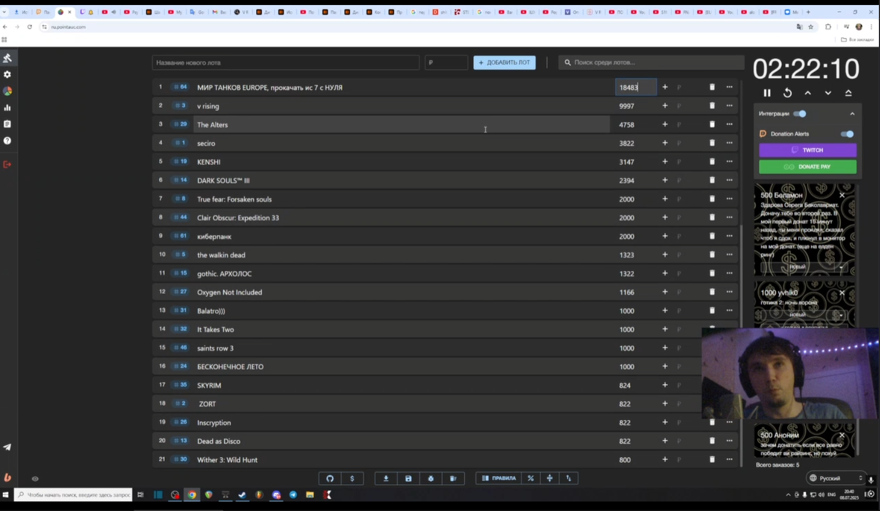880x511 pixels.
Task: Dismiss the 500 Аноним donation card
Action: click(x=842, y=435)
